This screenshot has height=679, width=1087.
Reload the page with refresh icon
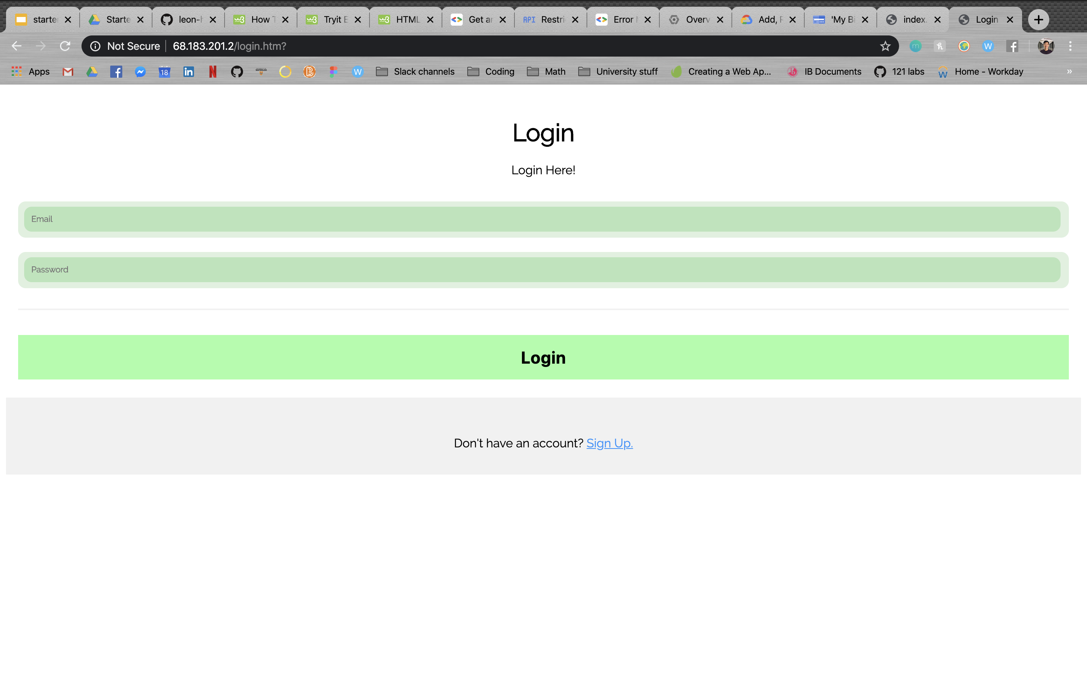[x=65, y=46]
